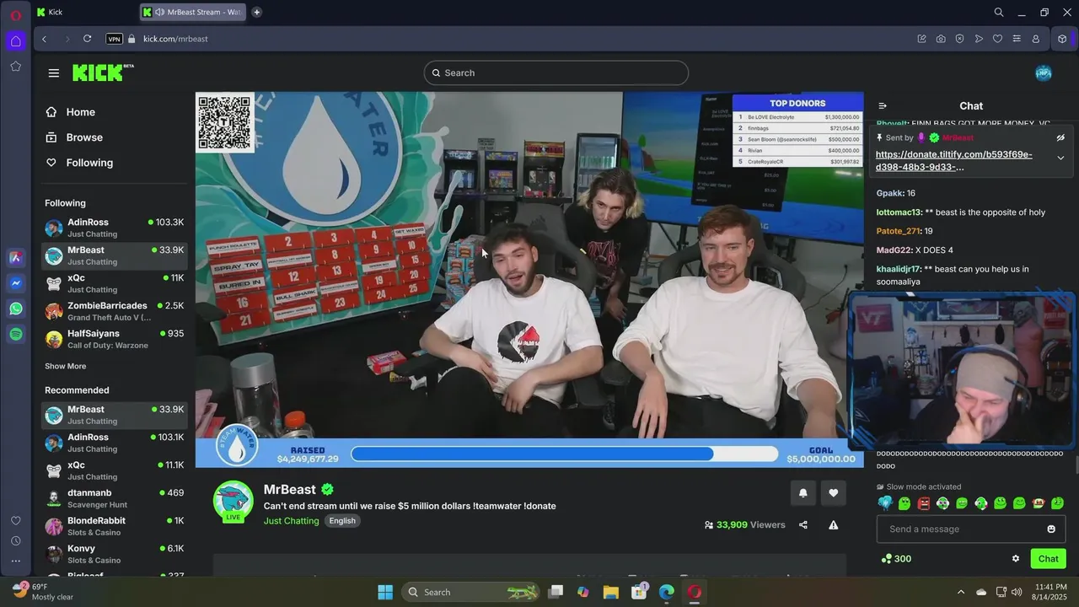Click the Opera Messenger sidebar icon
The image size is (1079, 607).
(16, 283)
